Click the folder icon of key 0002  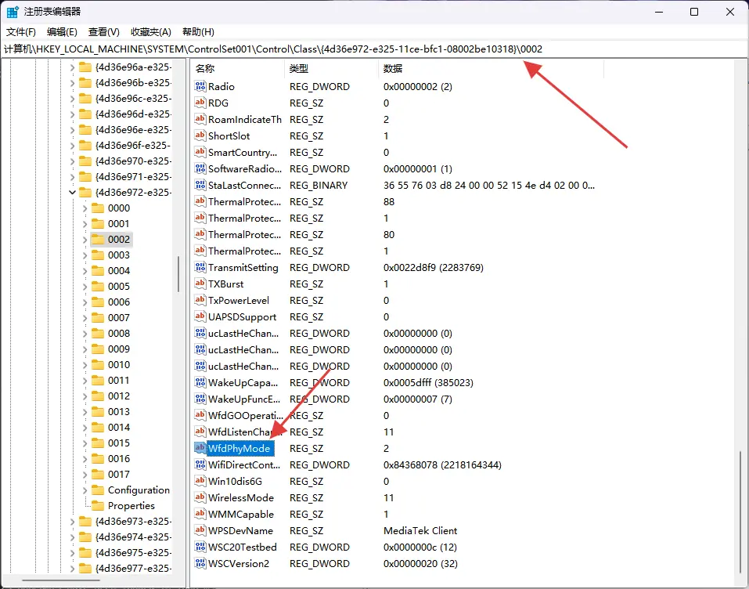[x=98, y=240]
